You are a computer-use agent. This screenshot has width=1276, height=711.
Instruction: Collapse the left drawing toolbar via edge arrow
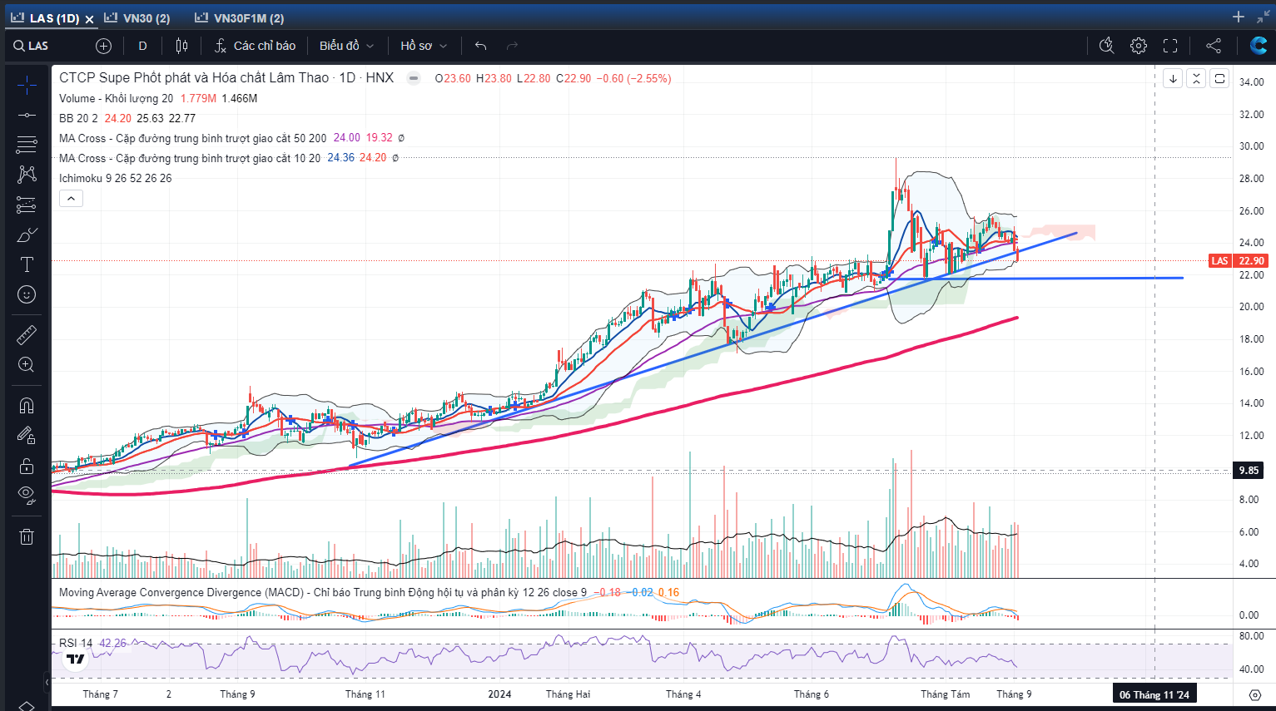coord(47,682)
